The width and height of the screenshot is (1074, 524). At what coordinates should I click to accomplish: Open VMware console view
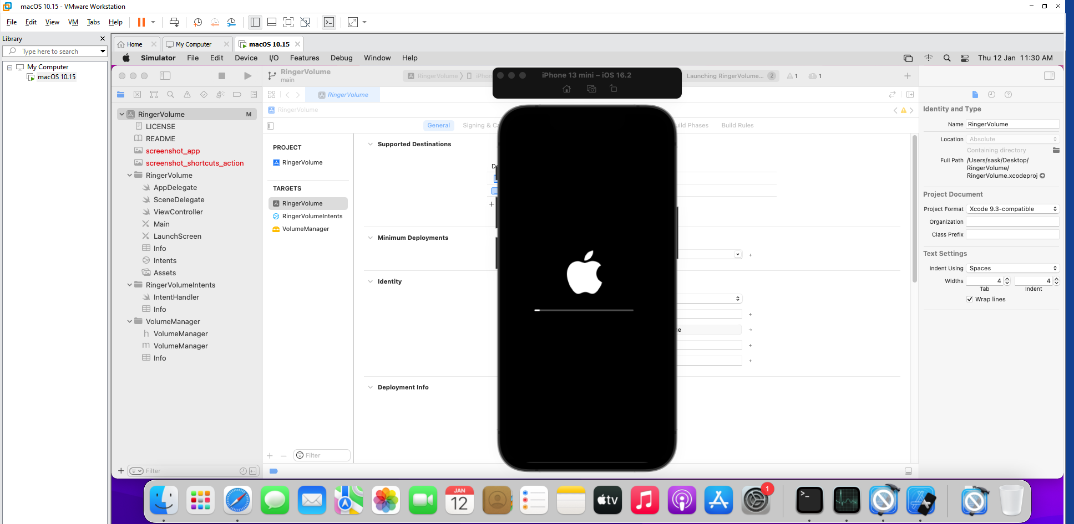coord(329,22)
